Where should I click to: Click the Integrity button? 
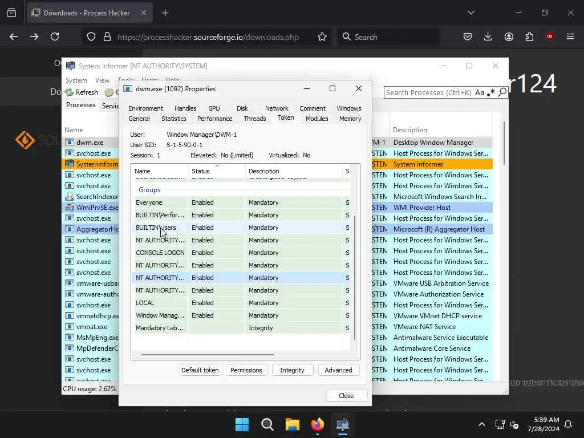pos(292,370)
